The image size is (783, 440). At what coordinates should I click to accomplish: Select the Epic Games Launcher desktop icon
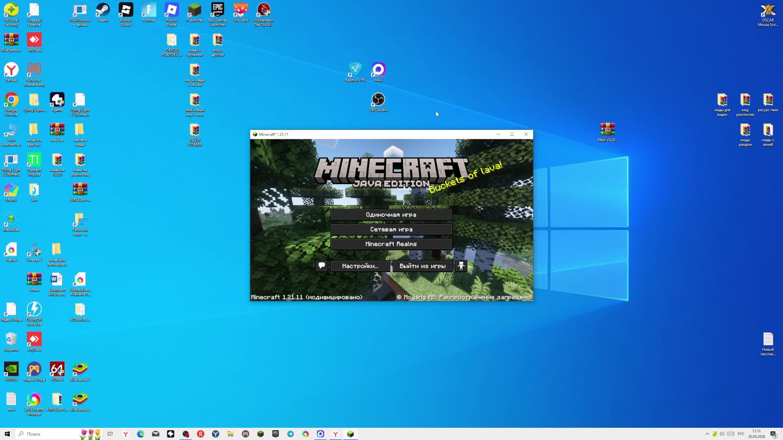tap(217, 13)
